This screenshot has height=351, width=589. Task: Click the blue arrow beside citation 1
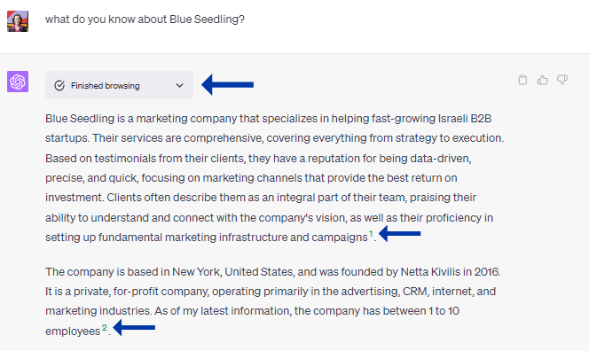click(400, 233)
